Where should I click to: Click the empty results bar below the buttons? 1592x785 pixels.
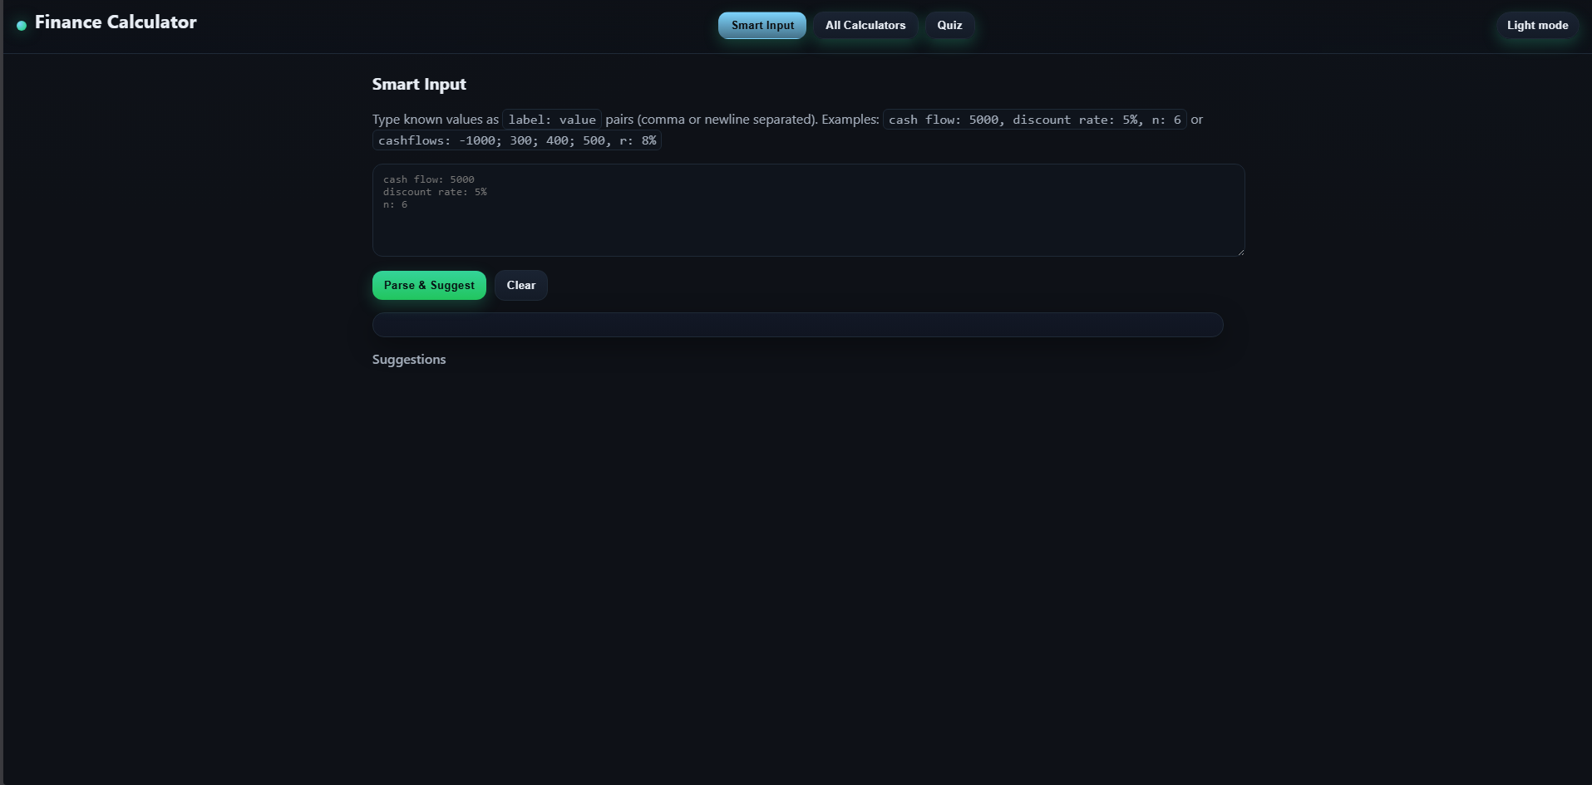[x=796, y=324]
